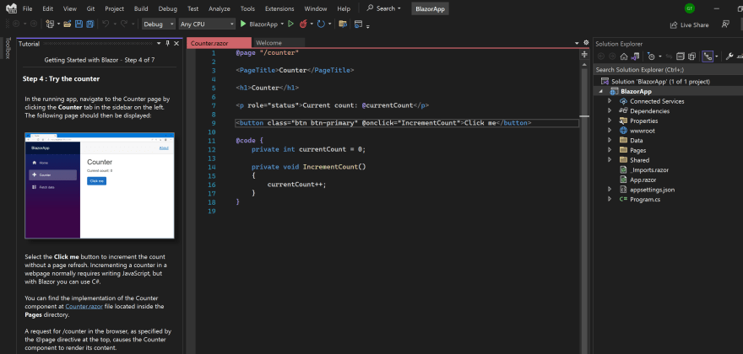Toggle Track Active Item button in Solution Explorer
Viewport: 743px width, 354px height.
tap(708, 56)
